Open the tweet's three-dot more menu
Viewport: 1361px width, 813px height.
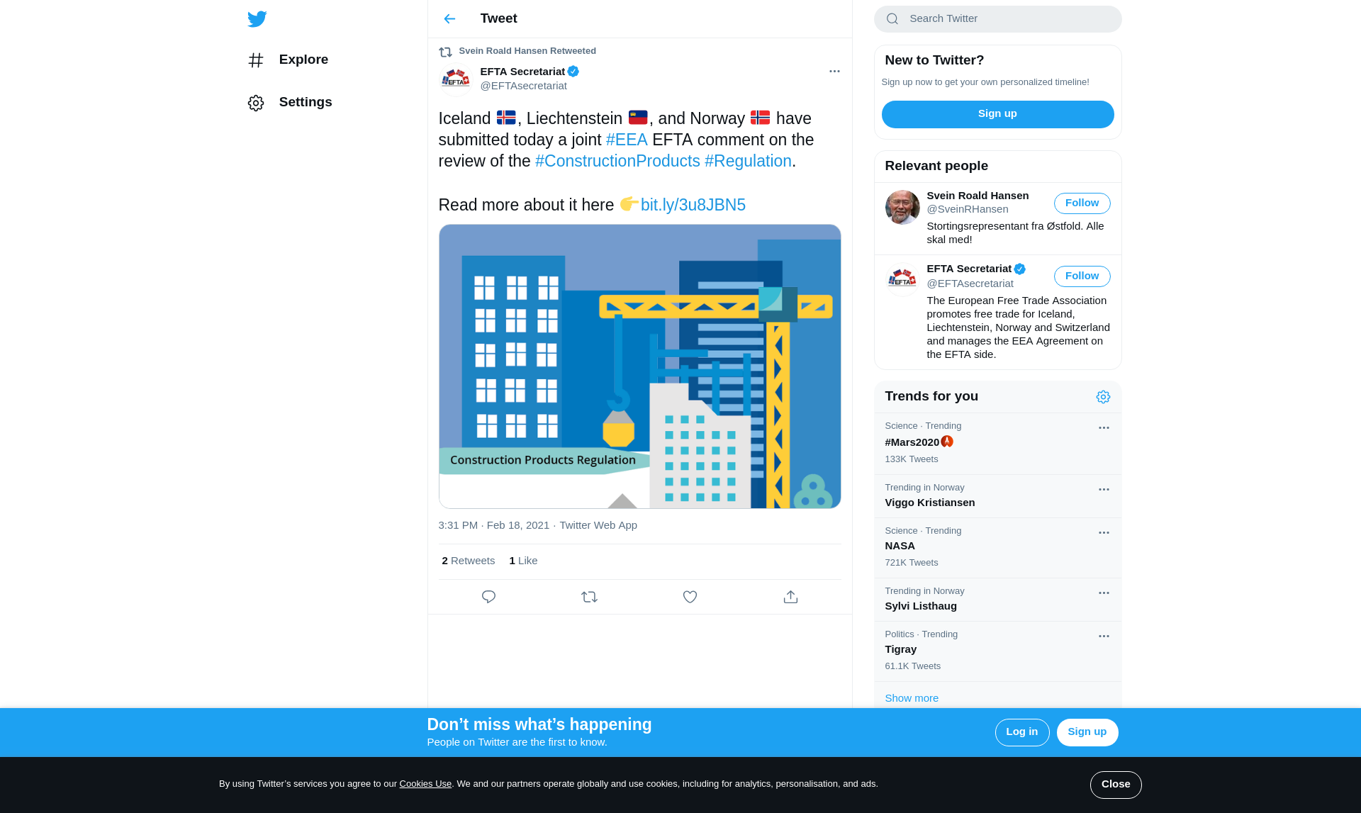834,71
